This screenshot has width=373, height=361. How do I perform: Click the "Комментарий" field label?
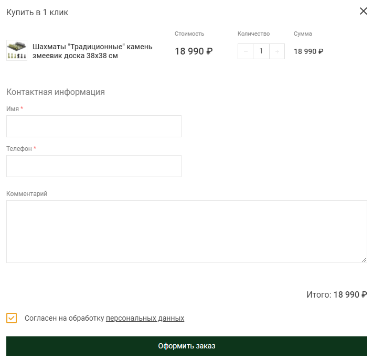coord(27,194)
